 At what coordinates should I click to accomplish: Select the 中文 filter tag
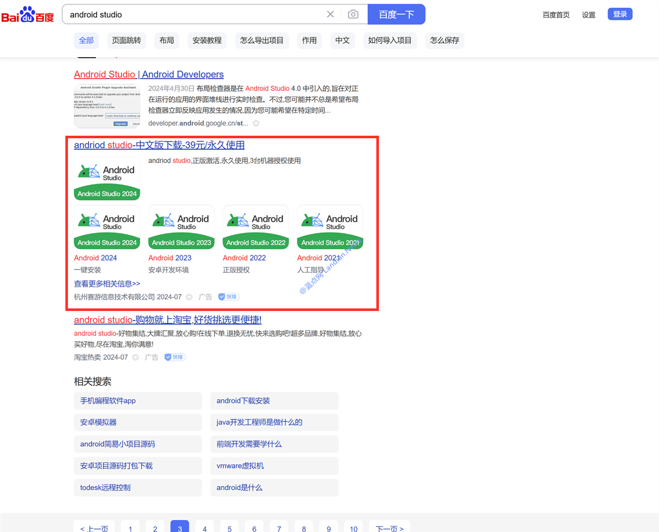(342, 40)
